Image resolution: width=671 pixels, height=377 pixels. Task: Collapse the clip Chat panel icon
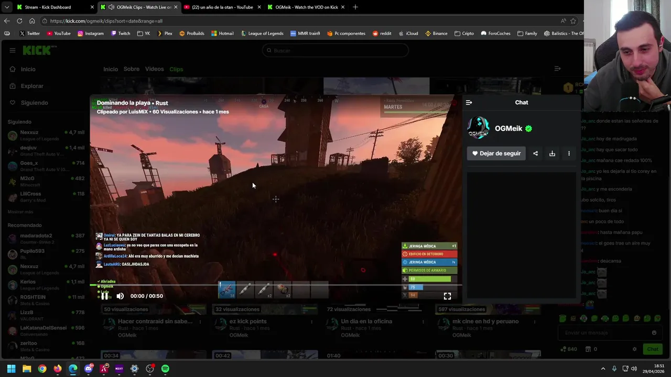[x=469, y=103]
